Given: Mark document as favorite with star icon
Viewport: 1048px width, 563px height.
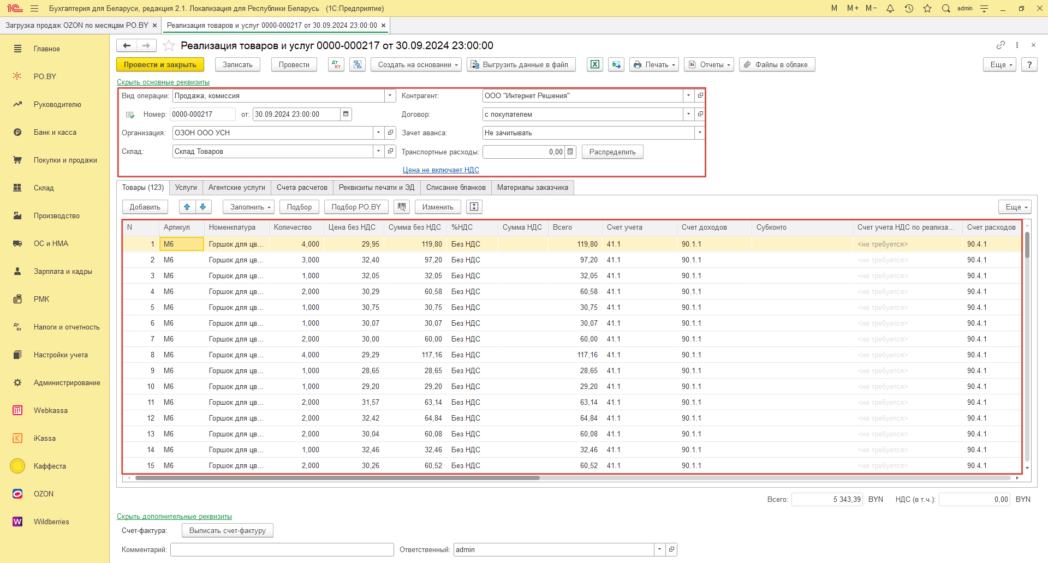Looking at the screenshot, I should tap(169, 45).
